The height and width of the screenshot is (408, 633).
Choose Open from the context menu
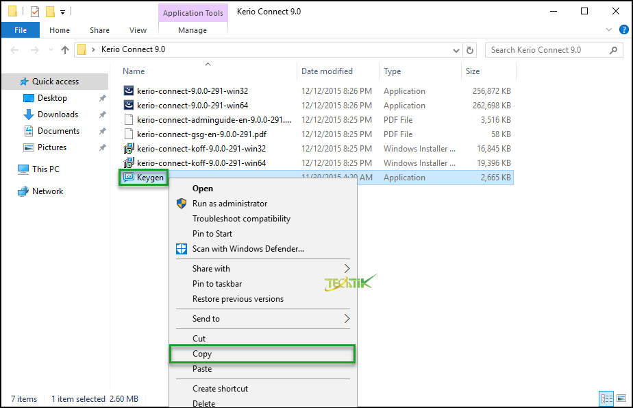(x=262, y=189)
